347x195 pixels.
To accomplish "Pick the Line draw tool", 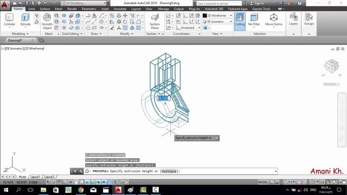I will click(94, 22).
